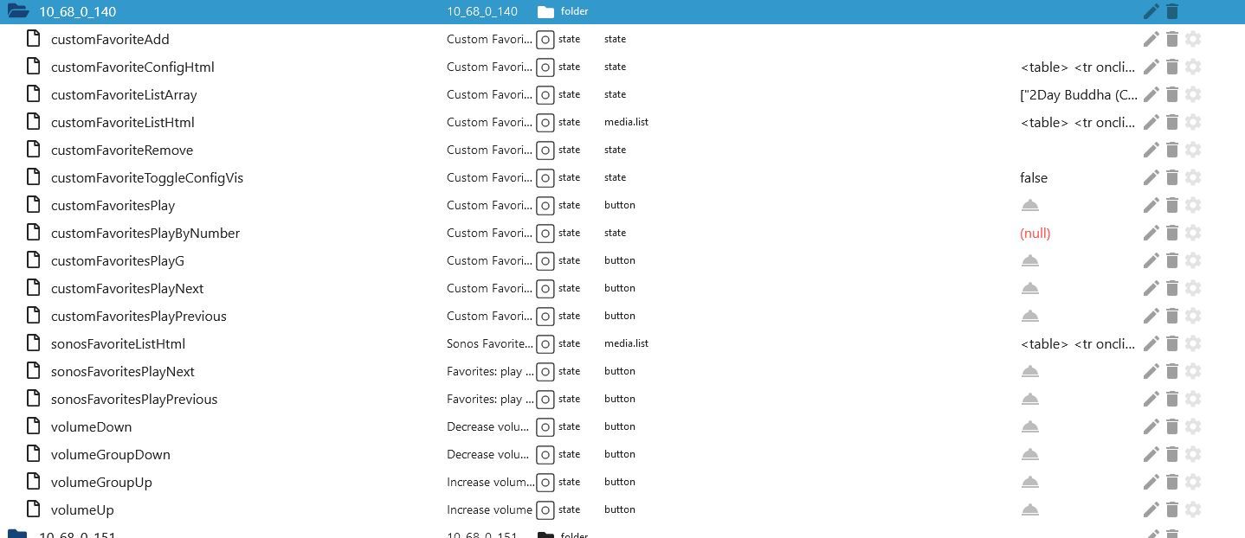Viewport: 1245px width, 538px height.
Task: Delete the customFavoriteConfigHtml object
Action: tap(1172, 67)
